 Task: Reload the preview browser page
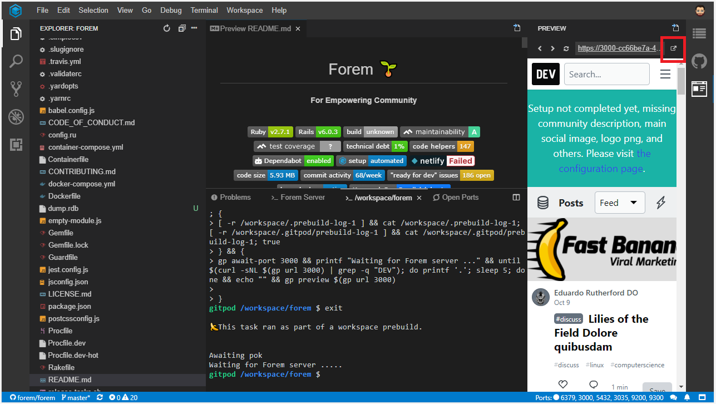tap(566, 49)
